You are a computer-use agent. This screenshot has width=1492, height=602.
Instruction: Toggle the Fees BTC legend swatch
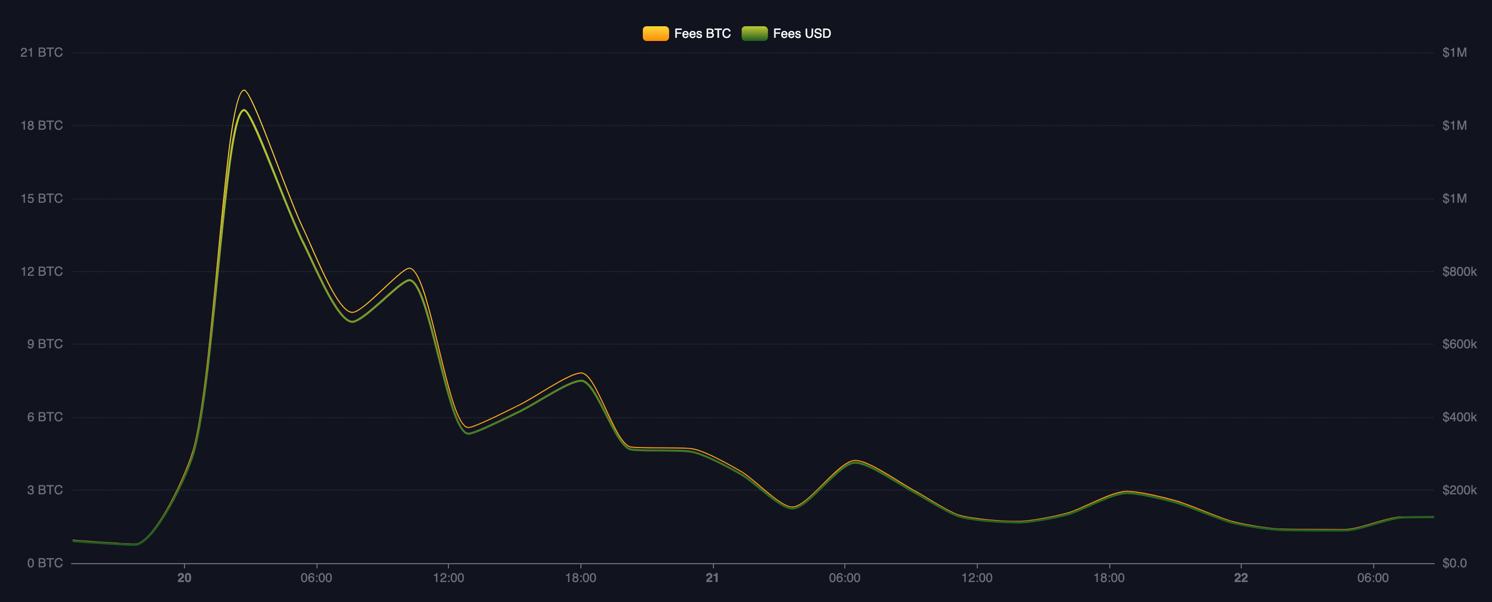point(655,34)
